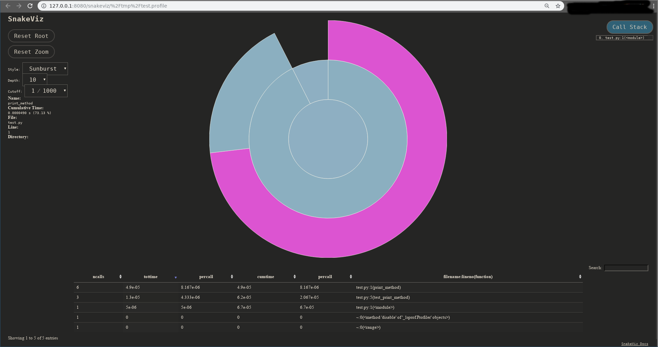Click the browser page reload icon
The height and width of the screenshot is (347, 658).
30,6
